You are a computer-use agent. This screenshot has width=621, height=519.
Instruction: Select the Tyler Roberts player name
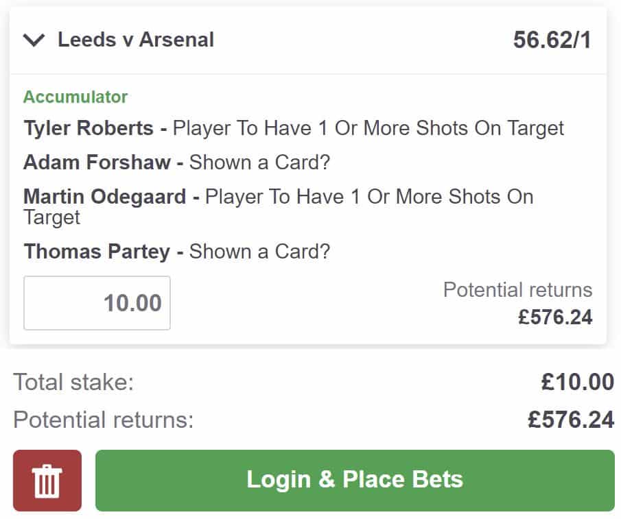tap(89, 128)
